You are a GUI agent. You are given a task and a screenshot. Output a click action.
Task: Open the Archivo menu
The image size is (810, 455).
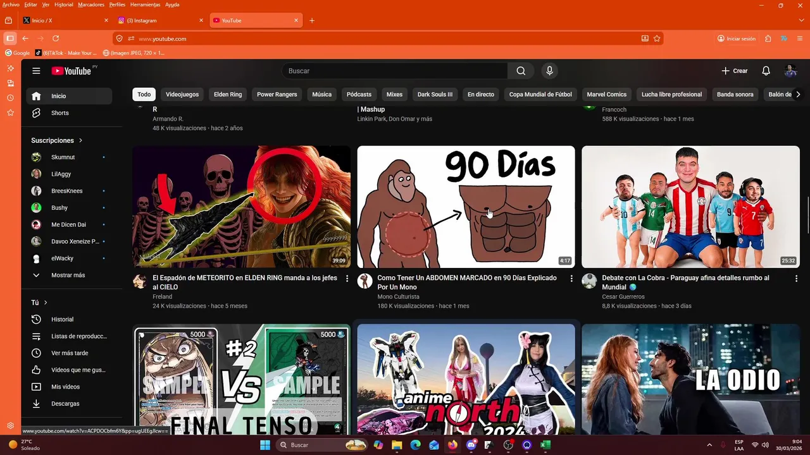[x=11, y=4]
